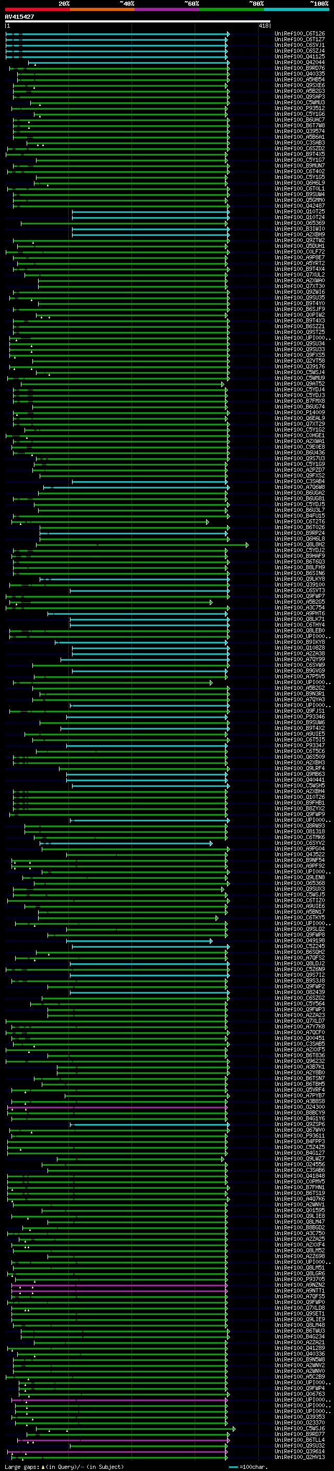
Task: Select the UniRef100_Q2HV13 label
Action: click(x=300, y=1457)
